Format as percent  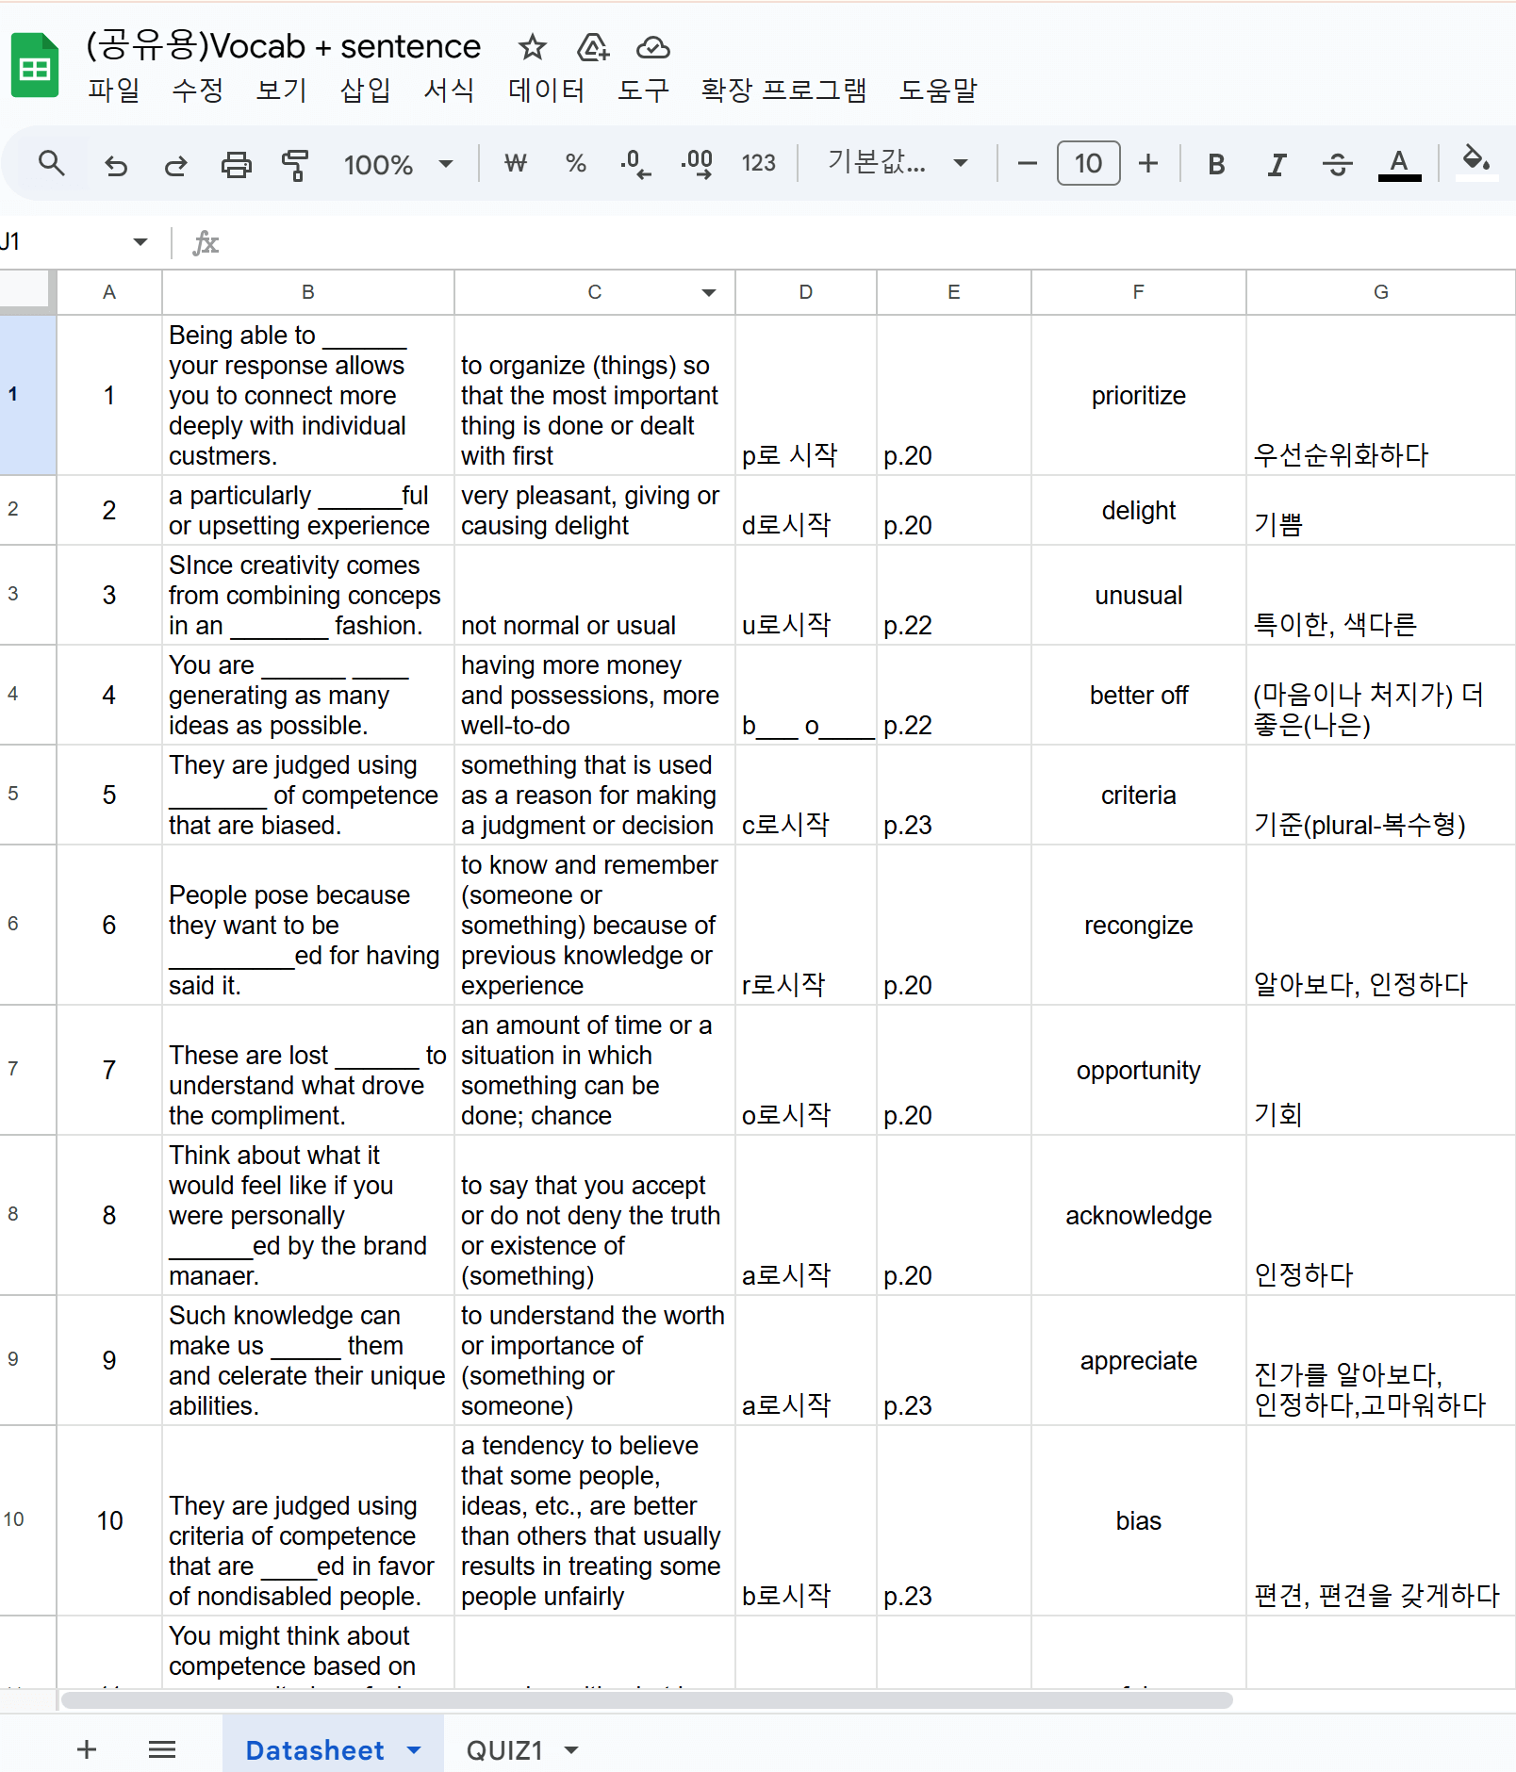point(575,164)
